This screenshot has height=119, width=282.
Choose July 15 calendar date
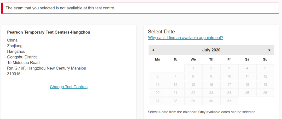pyautogui.click(x=193, y=85)
